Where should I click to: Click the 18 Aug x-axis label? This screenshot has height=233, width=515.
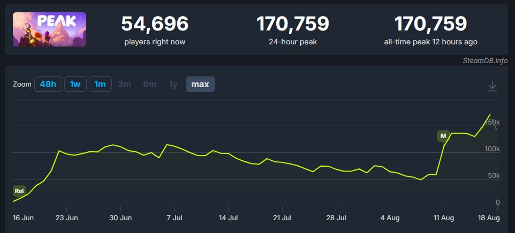tap(489, 218)
